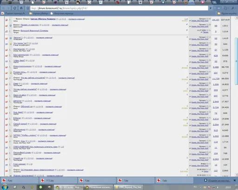Open the 'Сервисы Яндекс' bookmarks folder
The height and width of the screenshot is (190, 238).
coord(39,13)
